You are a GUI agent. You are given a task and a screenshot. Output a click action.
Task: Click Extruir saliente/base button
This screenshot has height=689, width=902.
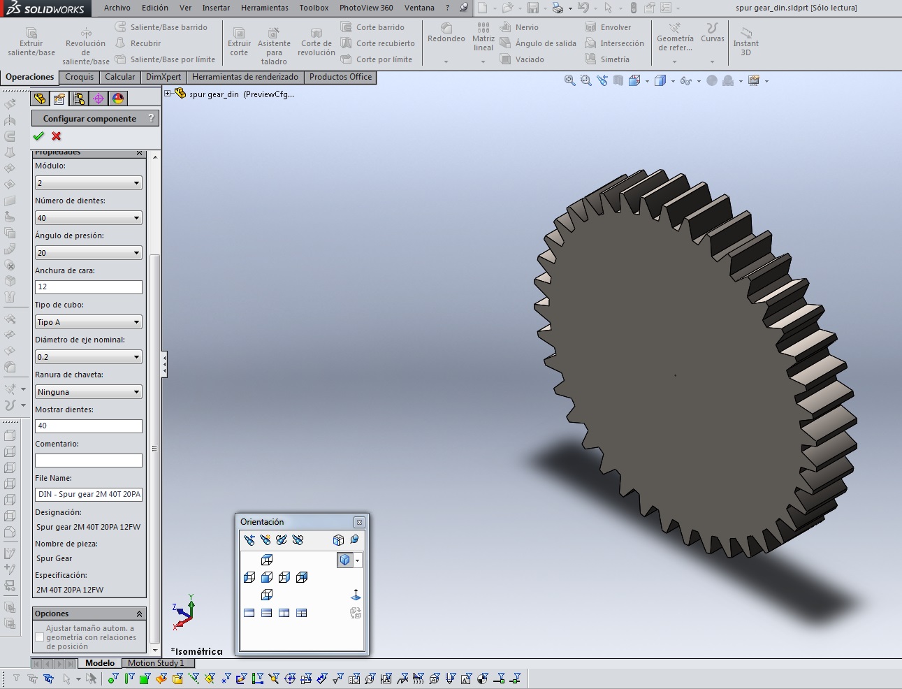coord(31,42)
